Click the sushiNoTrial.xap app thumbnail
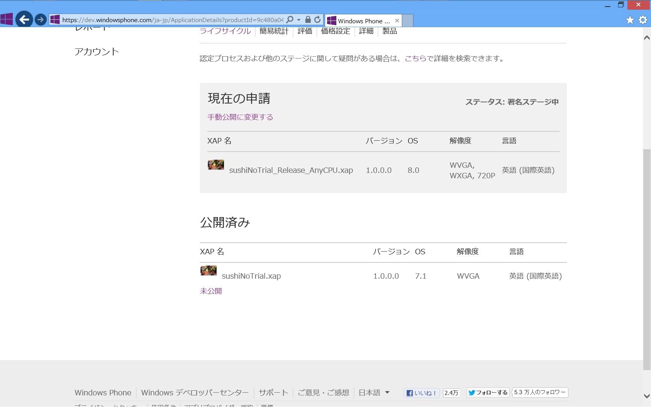This screenshot has height=407, width=651. click(x=208, y=270)
